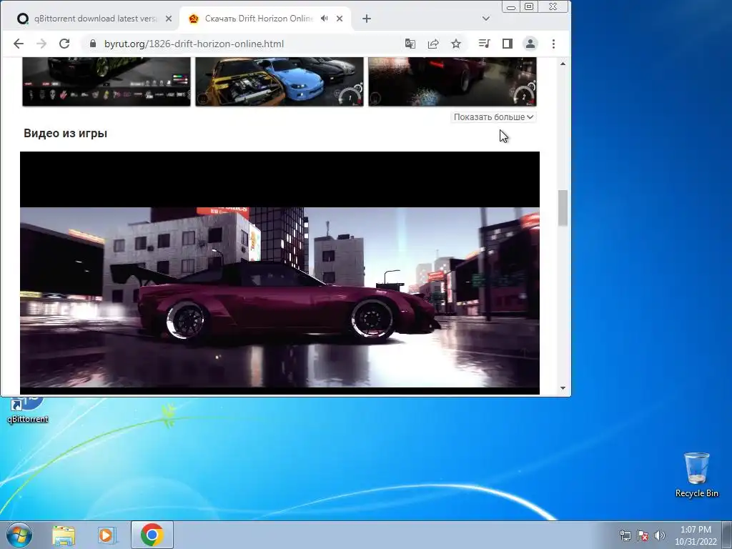Image resolution: width=732 pixels, height=549 pixels.
Task: Click Show desktop button at taskbar end
Action: click(727, 535)
